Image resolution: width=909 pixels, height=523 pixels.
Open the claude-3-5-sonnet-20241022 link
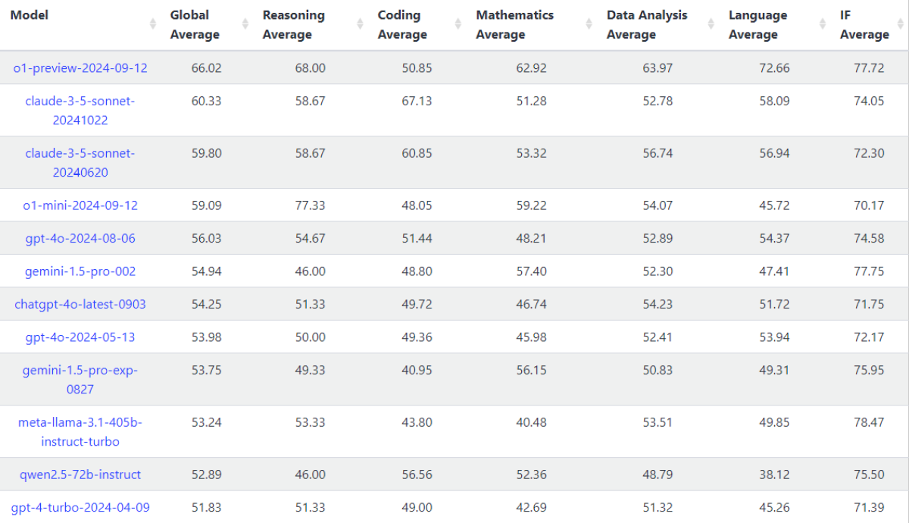point(80,110)
